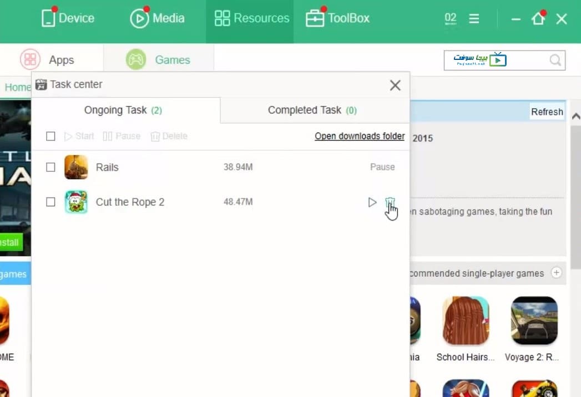Open the Voyage 2 game thumbnail

[534, 320]
